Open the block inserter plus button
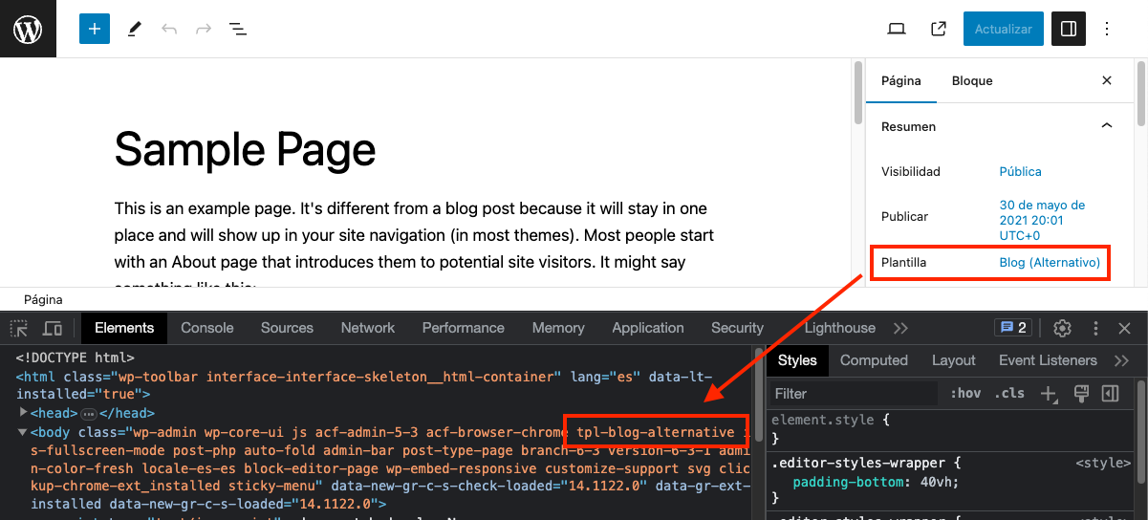 [x=94, y=29]
